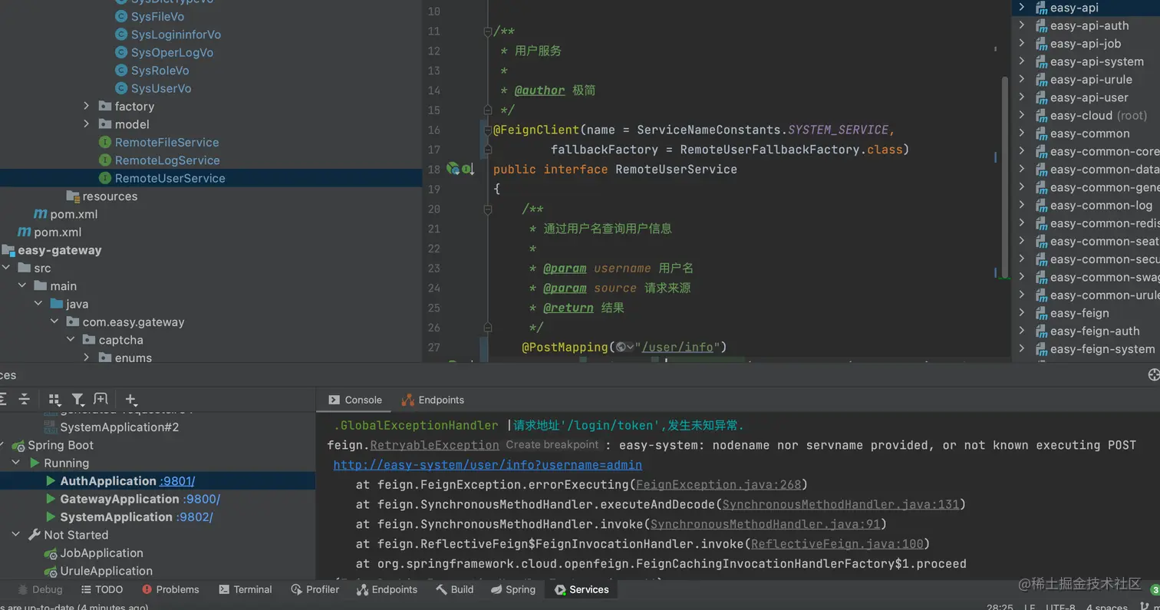Open GatewayApplication port :9800/ link
Viewport: 1160px width, 610px height.
pos(201,499)
